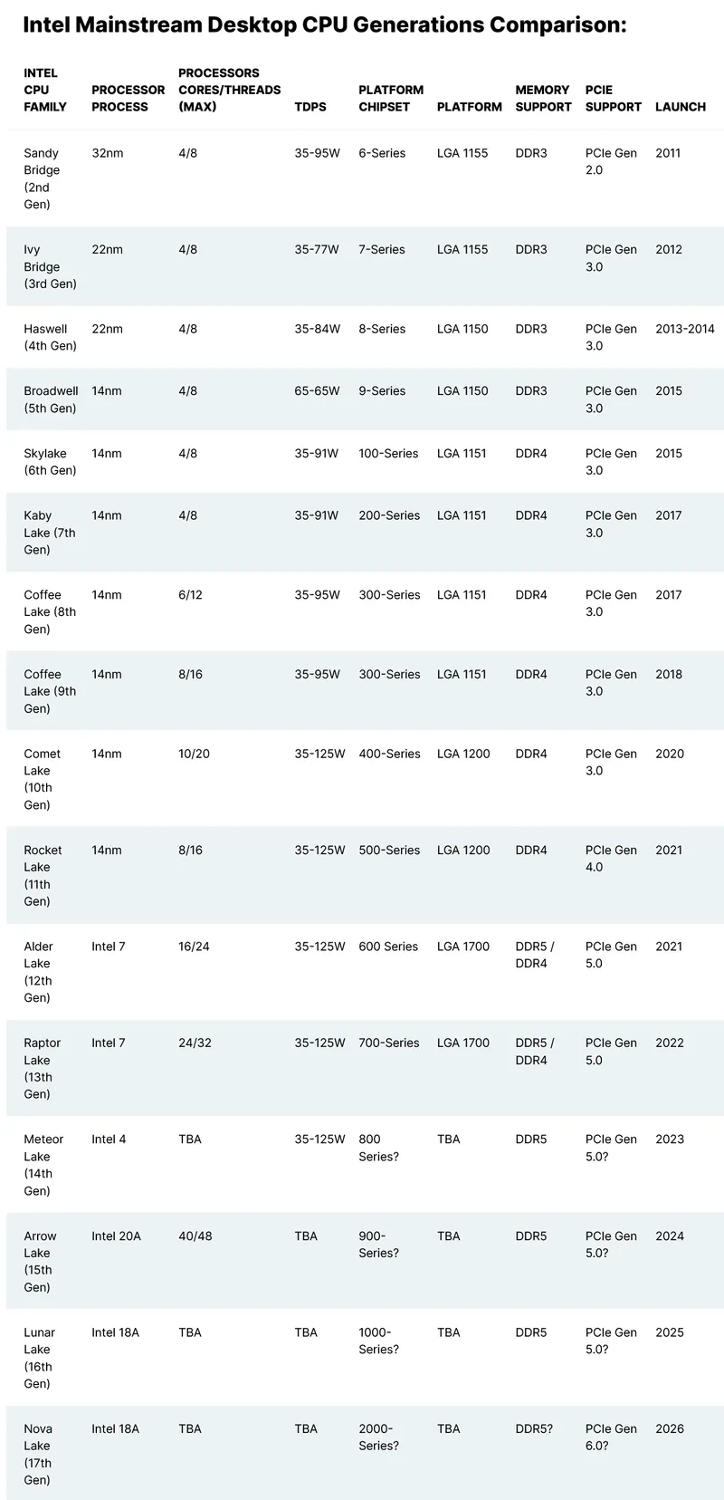Click the PLATFORM CHIPSET header cell
Viewport: 724px width, 1500px height.
coord(391,98)
